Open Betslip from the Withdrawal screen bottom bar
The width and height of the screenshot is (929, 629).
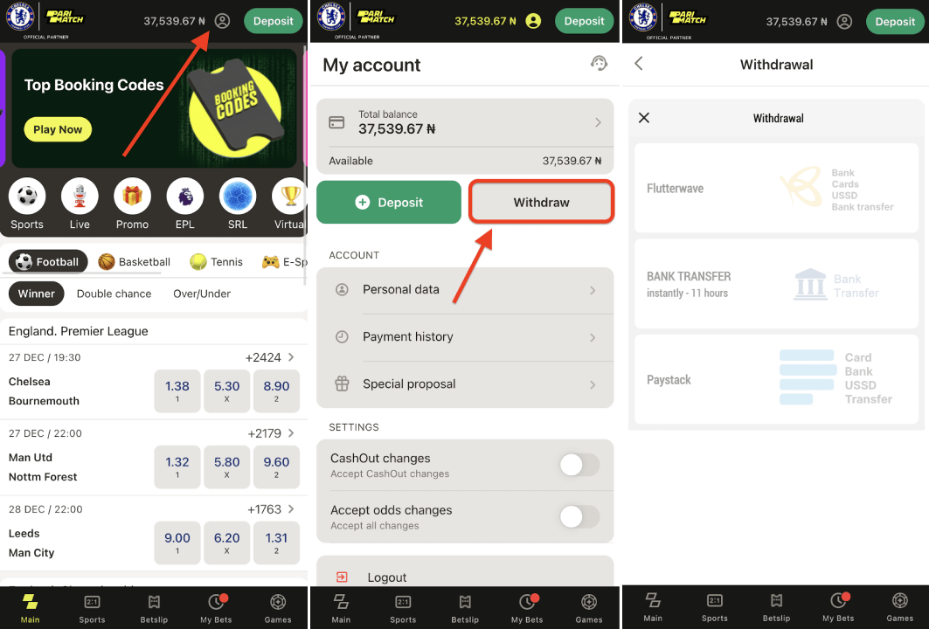pyautogui.click(x=777, y=607)
